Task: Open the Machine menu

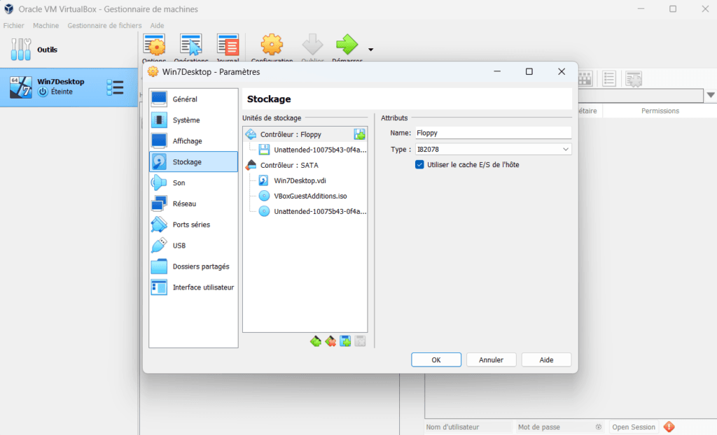Action: point(46,25)
